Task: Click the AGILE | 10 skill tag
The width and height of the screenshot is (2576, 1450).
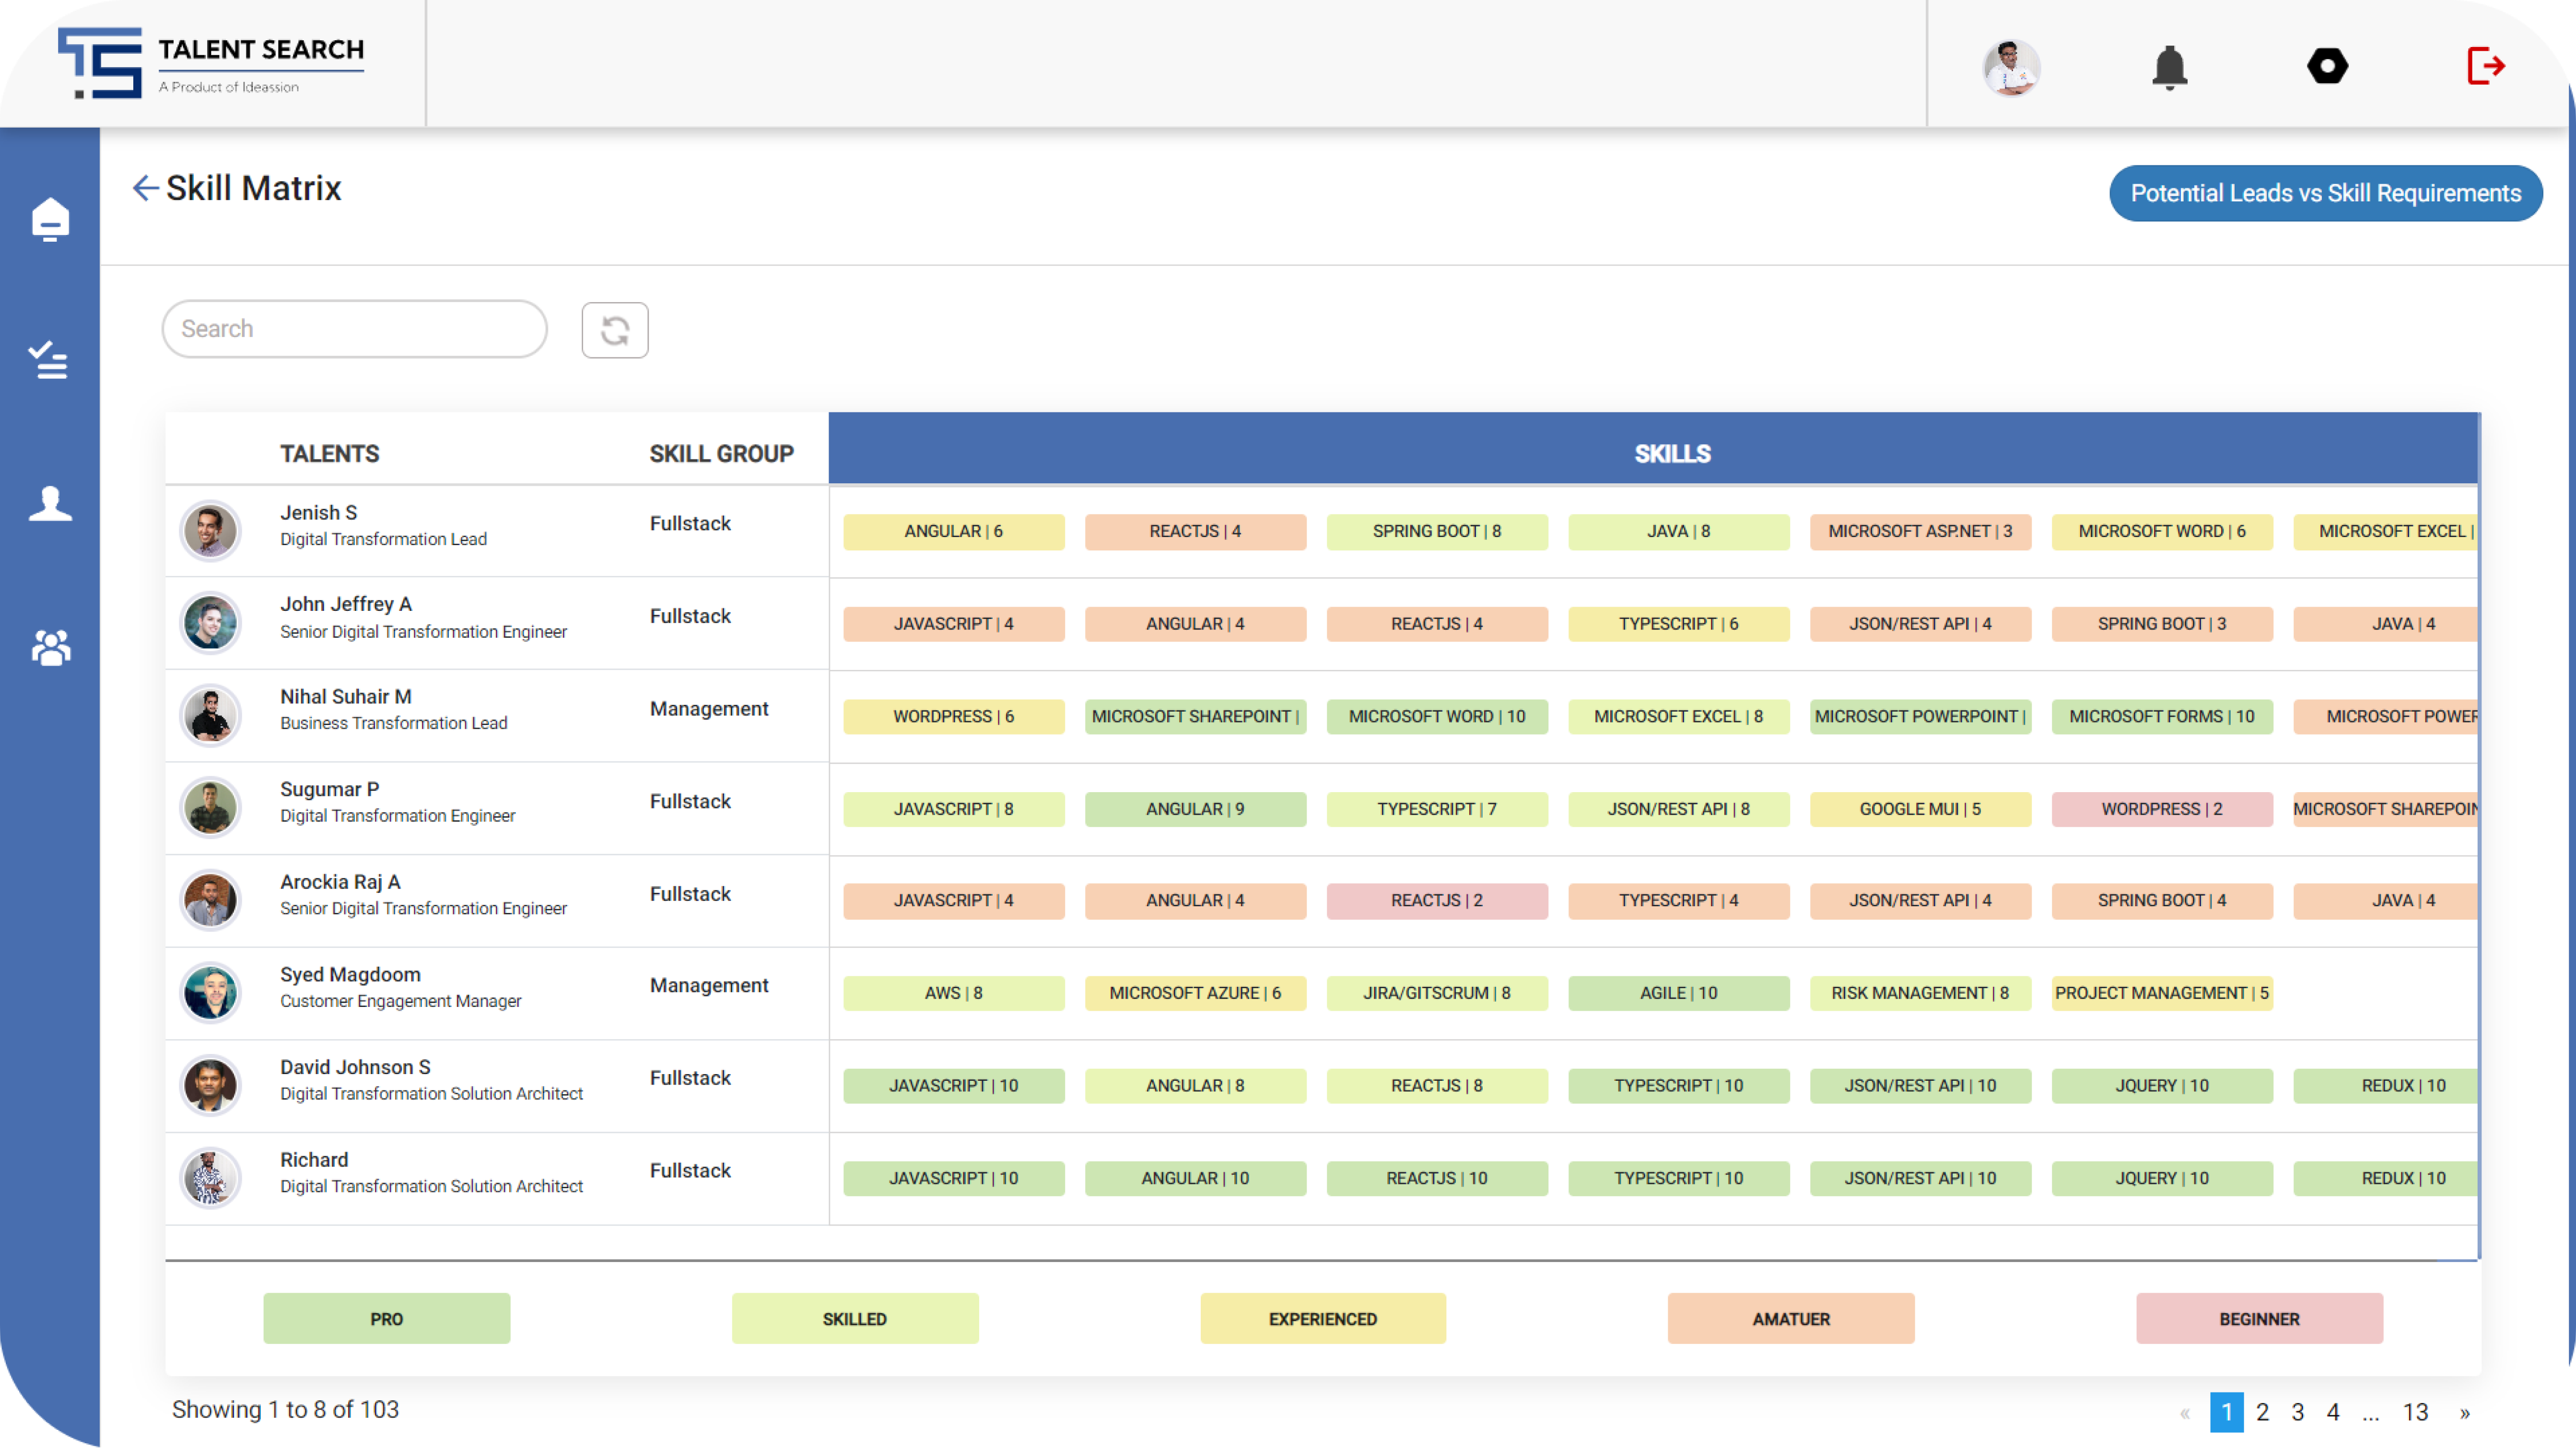Action: click(1678, 993)
